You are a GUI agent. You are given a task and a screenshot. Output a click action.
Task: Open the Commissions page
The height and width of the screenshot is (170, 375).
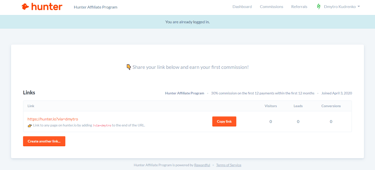click(x=271, y=7)
